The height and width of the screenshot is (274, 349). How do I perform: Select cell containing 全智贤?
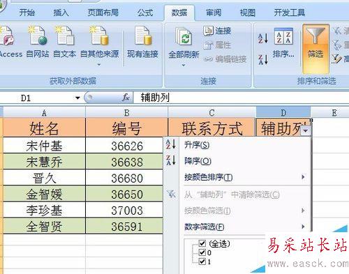tap(44, 226)
